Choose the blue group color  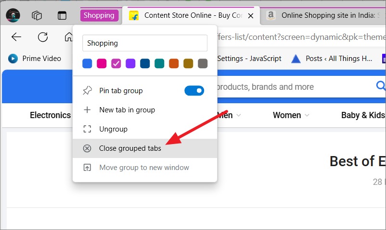[x=87, y=63]
